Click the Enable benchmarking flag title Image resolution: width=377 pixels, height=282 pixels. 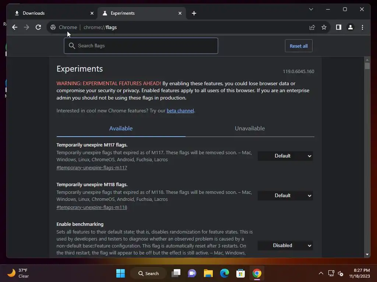pyautogui.click(x=80, y=224)
